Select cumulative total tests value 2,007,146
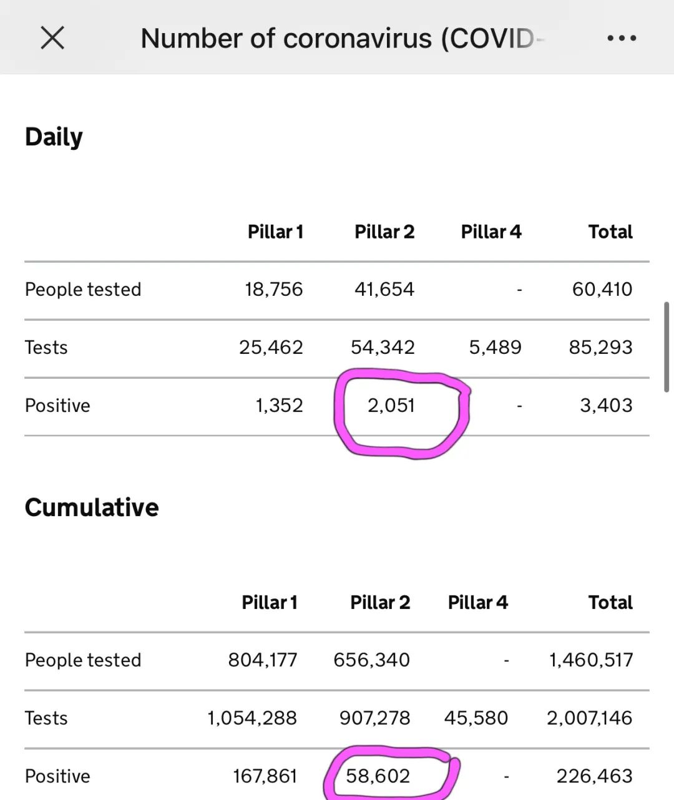This screenshot has height=800, width=674. click(x=590, y=718)
